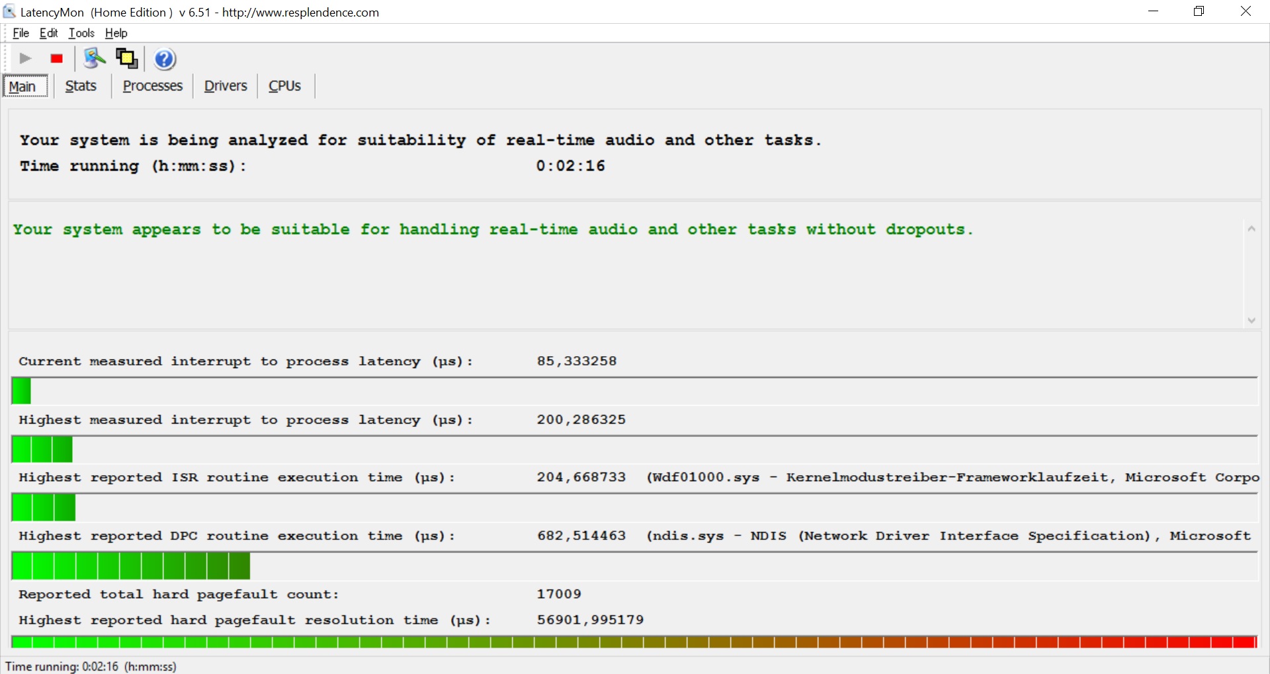Minimize the LatencyMon window
The height and width of the screenshot is (674, 1270).
[x=1154, y=11]
